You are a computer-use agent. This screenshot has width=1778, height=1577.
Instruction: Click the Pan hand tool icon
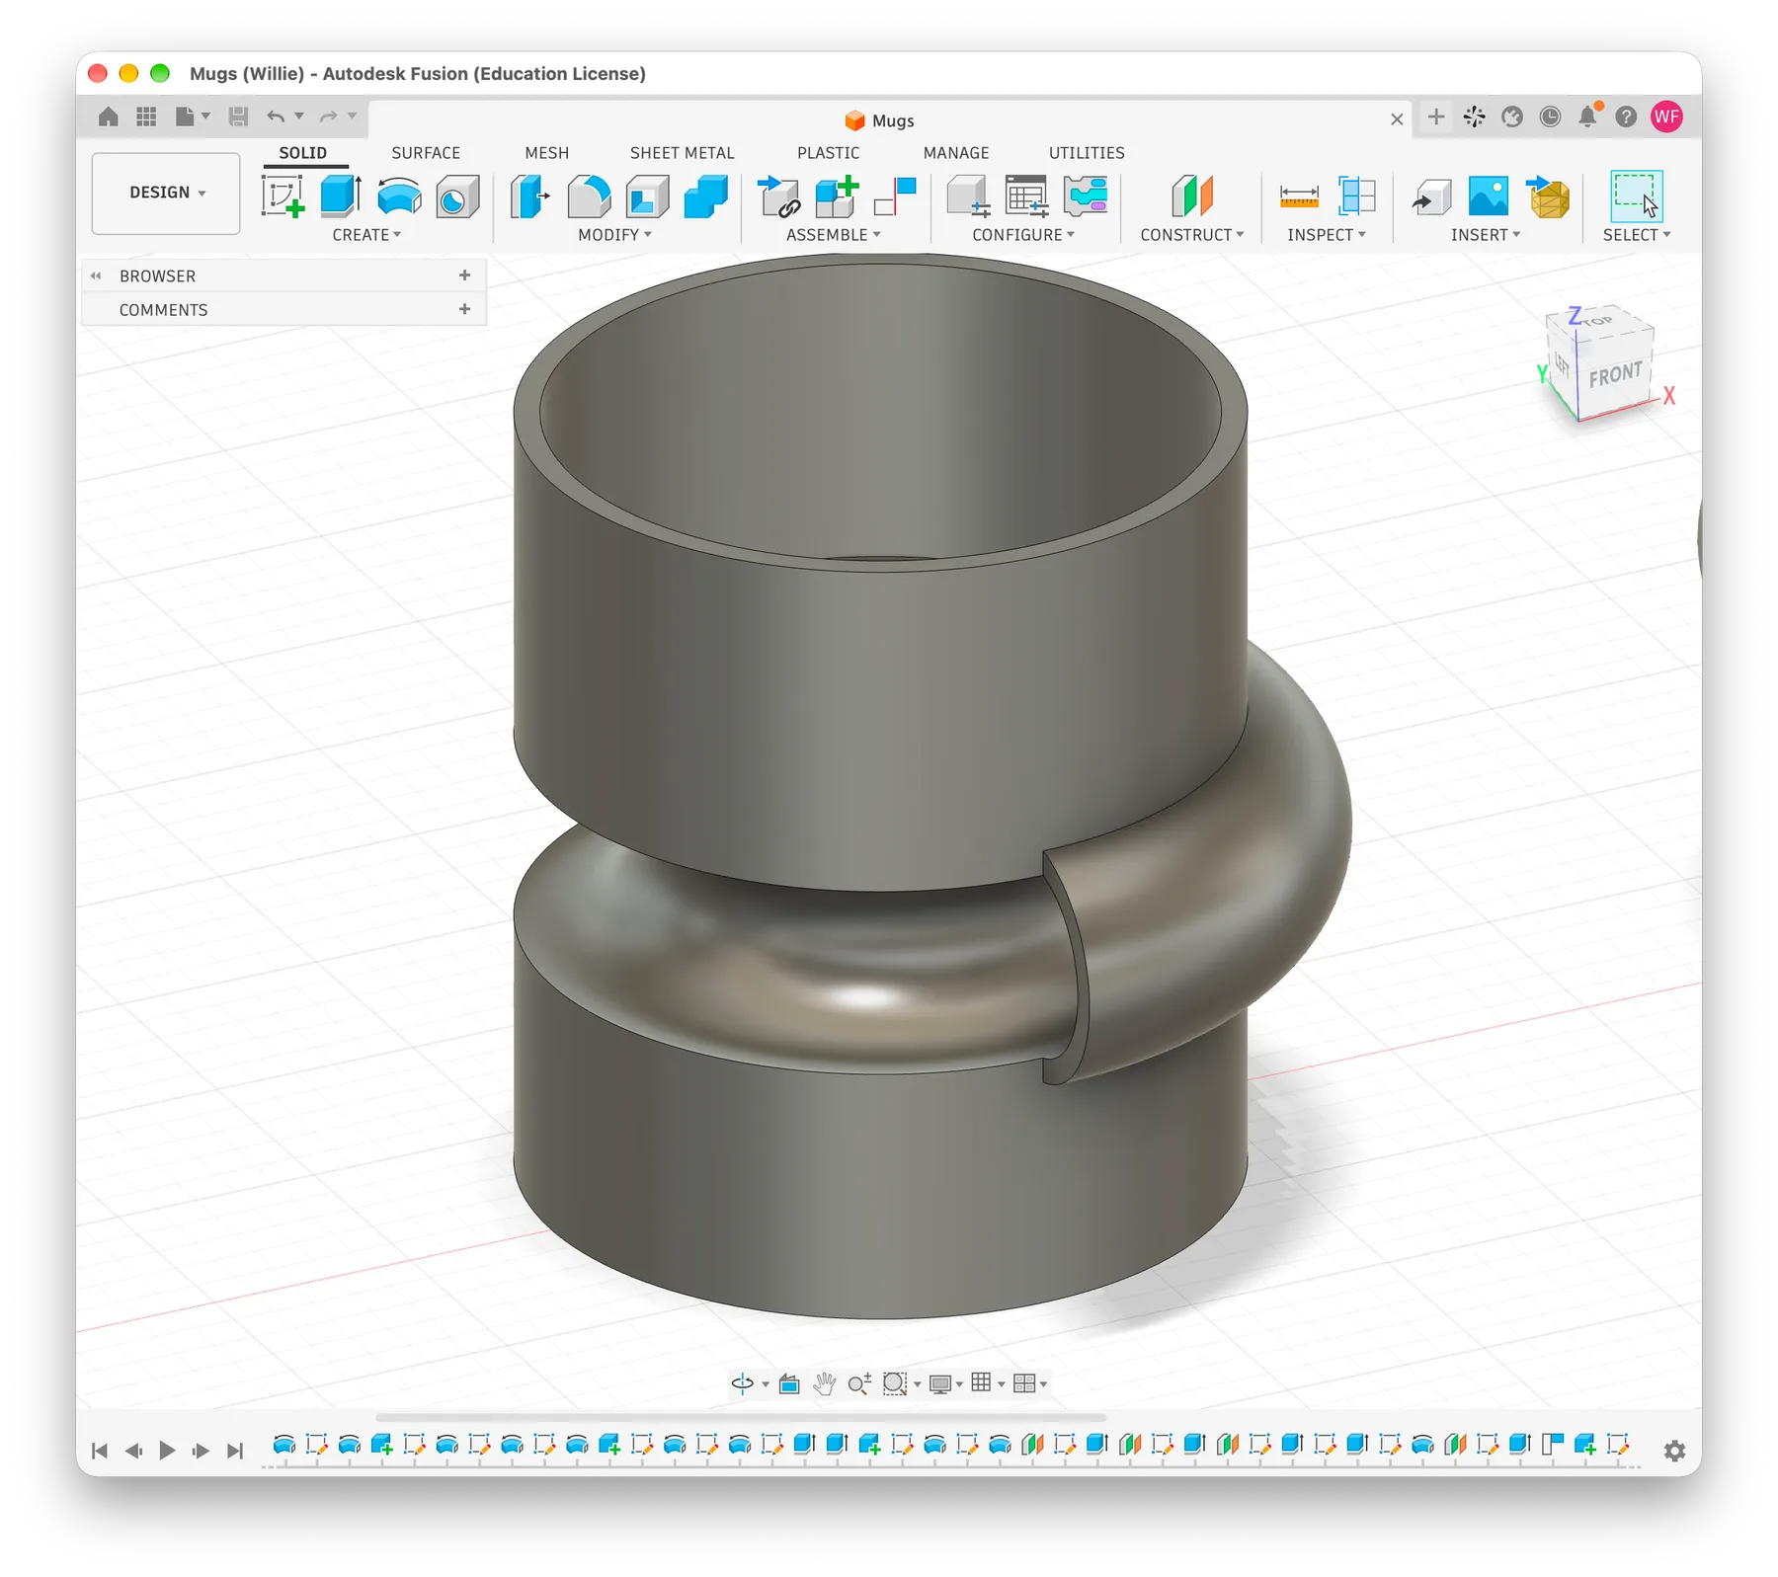824,1383
